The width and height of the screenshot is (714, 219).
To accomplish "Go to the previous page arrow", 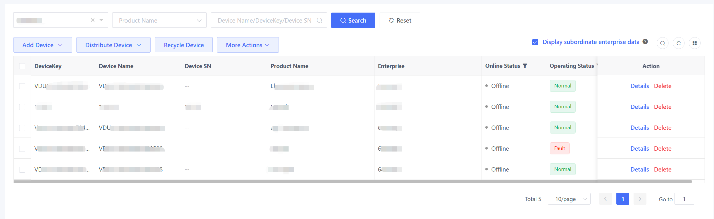I will point(605,199).
